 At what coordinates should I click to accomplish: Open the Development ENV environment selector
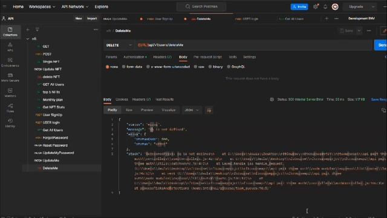[362, 19]
